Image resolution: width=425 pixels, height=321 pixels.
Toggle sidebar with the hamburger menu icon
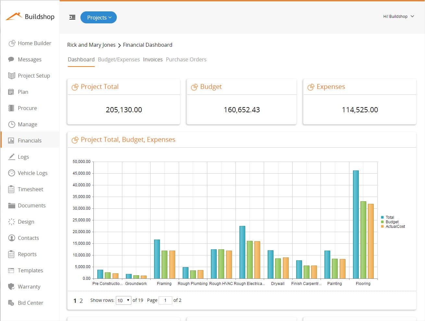[x=72, y=17]
